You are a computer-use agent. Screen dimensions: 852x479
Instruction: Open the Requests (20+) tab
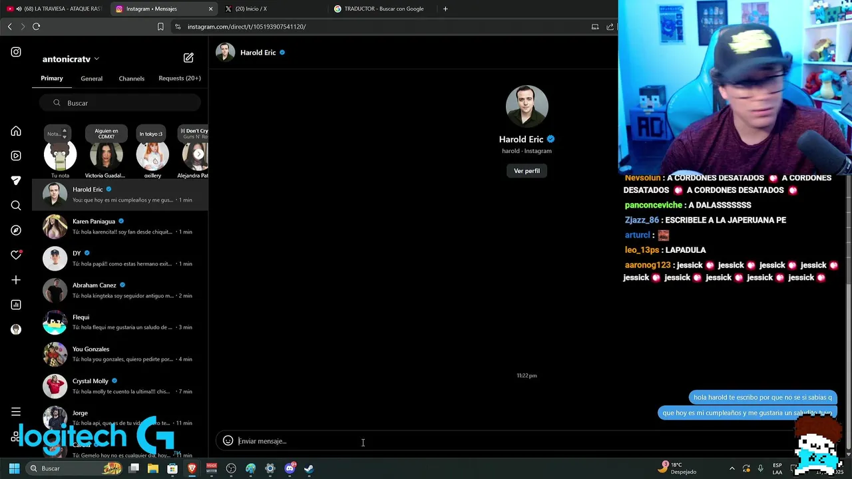[x=180, y=78]
